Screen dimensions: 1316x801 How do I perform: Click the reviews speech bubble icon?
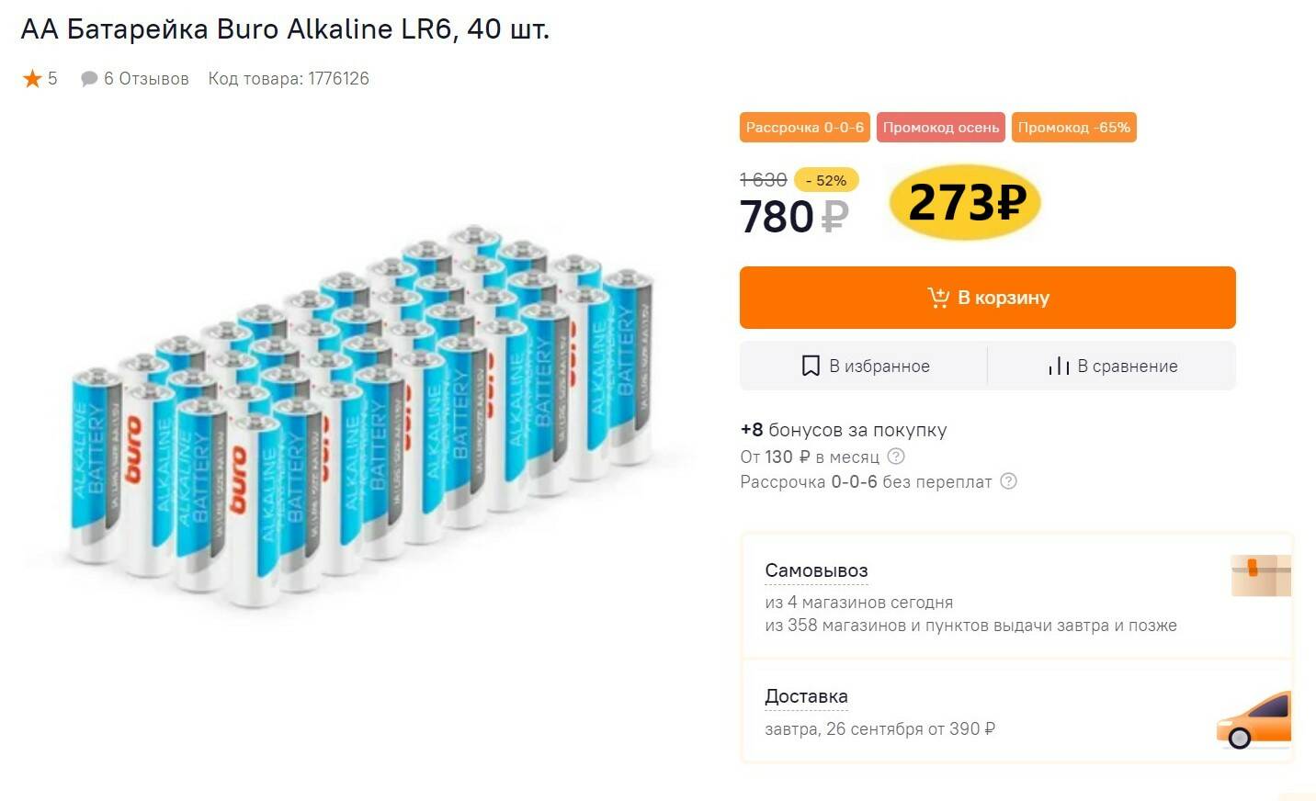pyautogui.click(x=89, y=79)
